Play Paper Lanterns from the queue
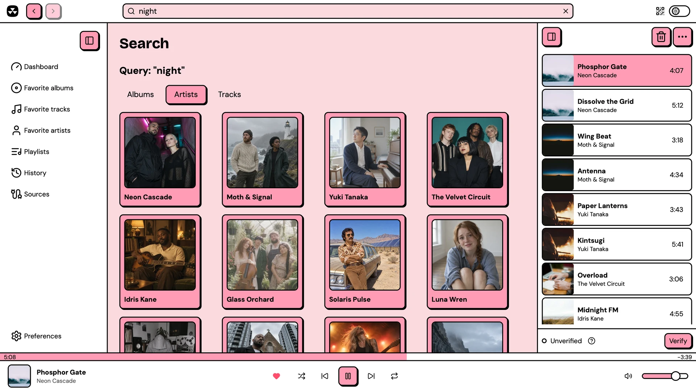696x391 pixels. (x=617, y=210)
